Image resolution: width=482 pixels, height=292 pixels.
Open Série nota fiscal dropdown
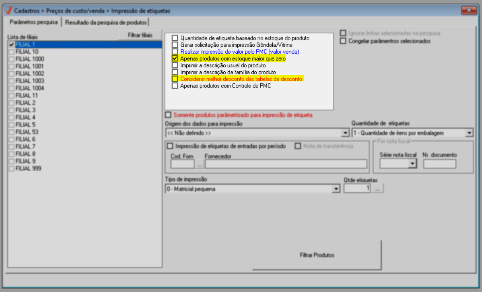click(x=412, y=164)
